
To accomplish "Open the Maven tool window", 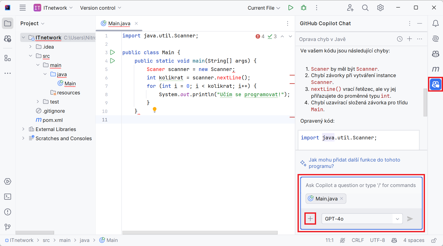I will coord(435,69).
